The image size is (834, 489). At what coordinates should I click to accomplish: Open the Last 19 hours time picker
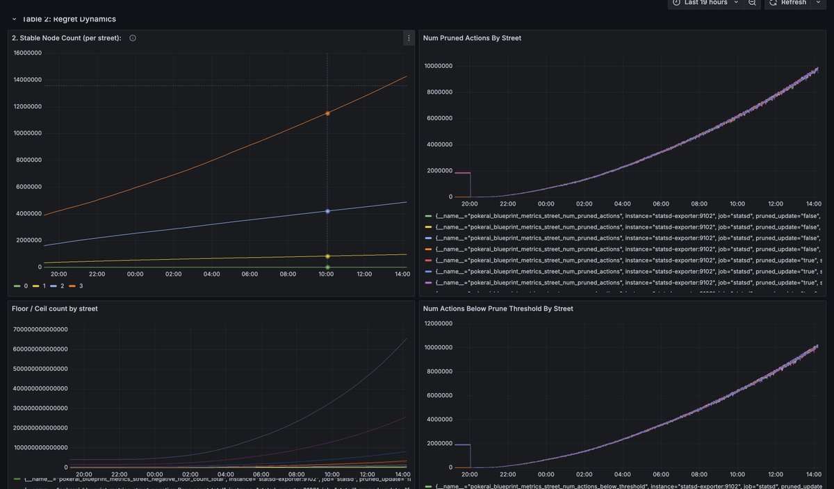[x=705, y=3]
